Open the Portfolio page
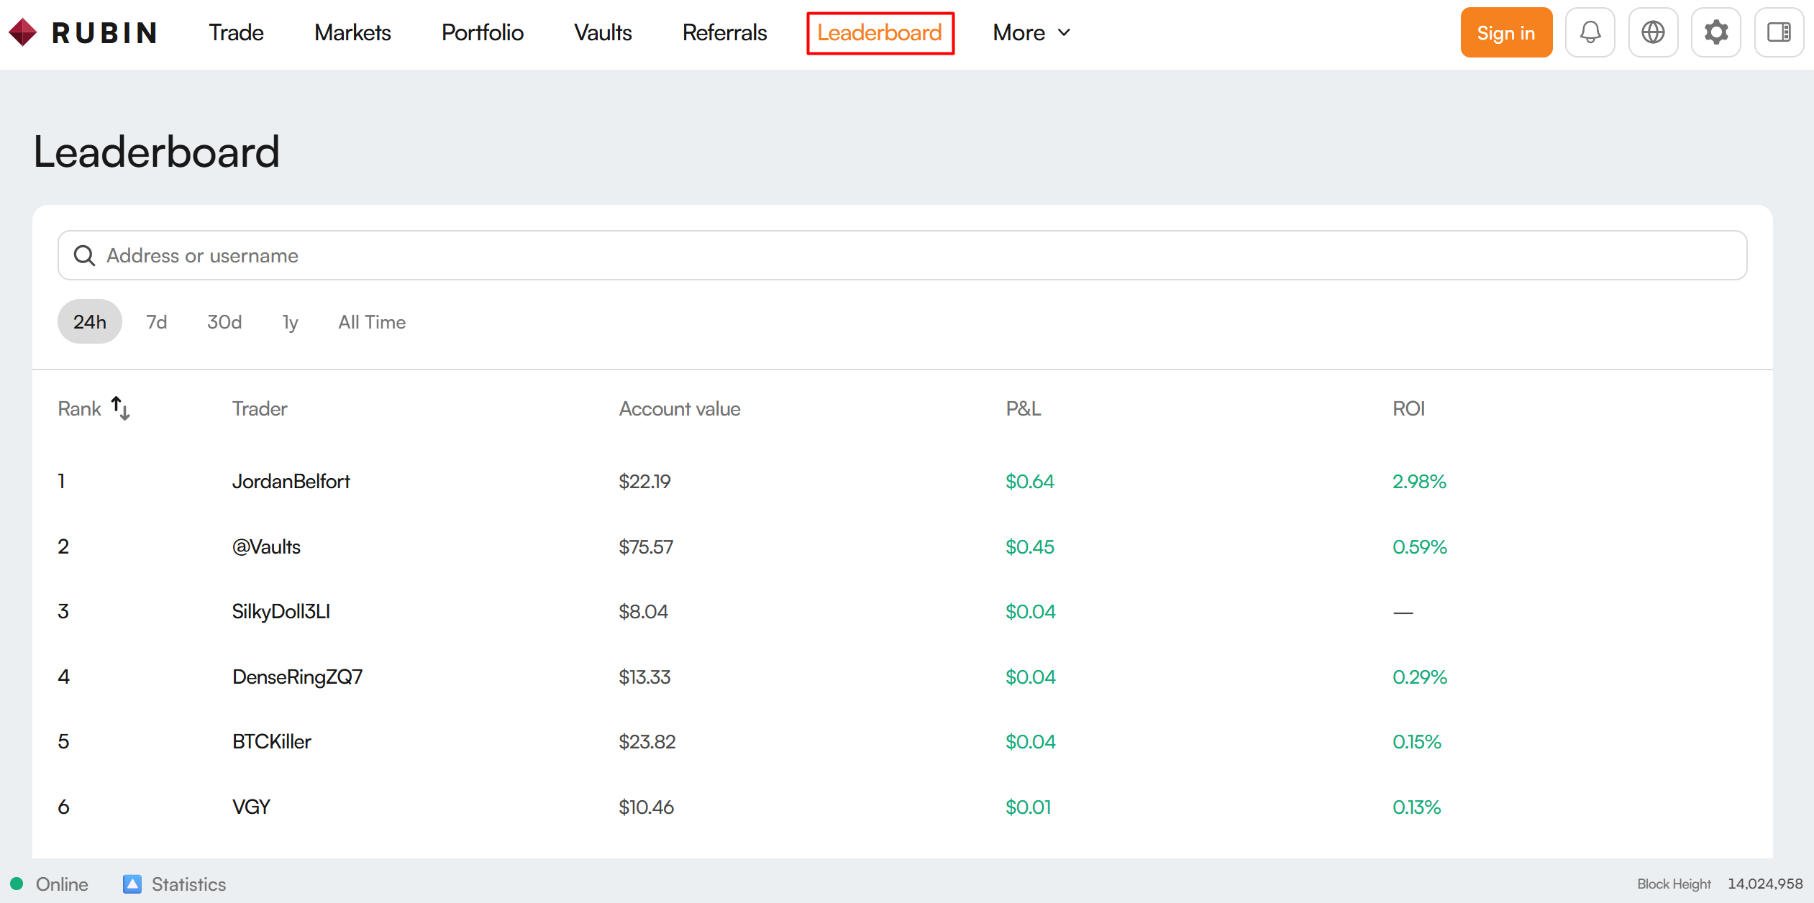 482,33
